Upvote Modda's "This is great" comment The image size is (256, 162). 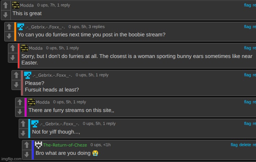(x=5, y=6)
